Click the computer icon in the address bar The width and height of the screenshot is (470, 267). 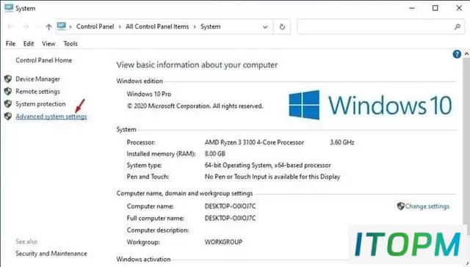pyautogui.click(x=62, y=26)
